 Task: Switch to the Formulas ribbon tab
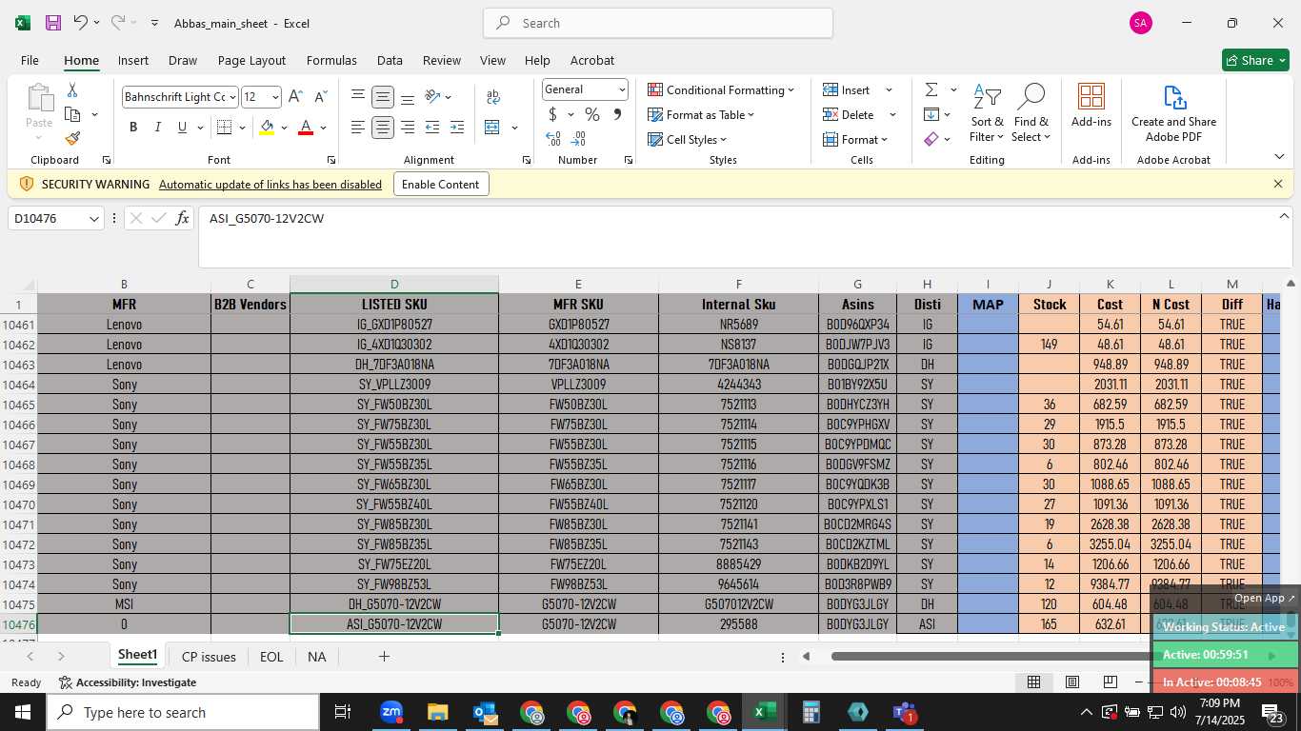[x=331, y=60]
